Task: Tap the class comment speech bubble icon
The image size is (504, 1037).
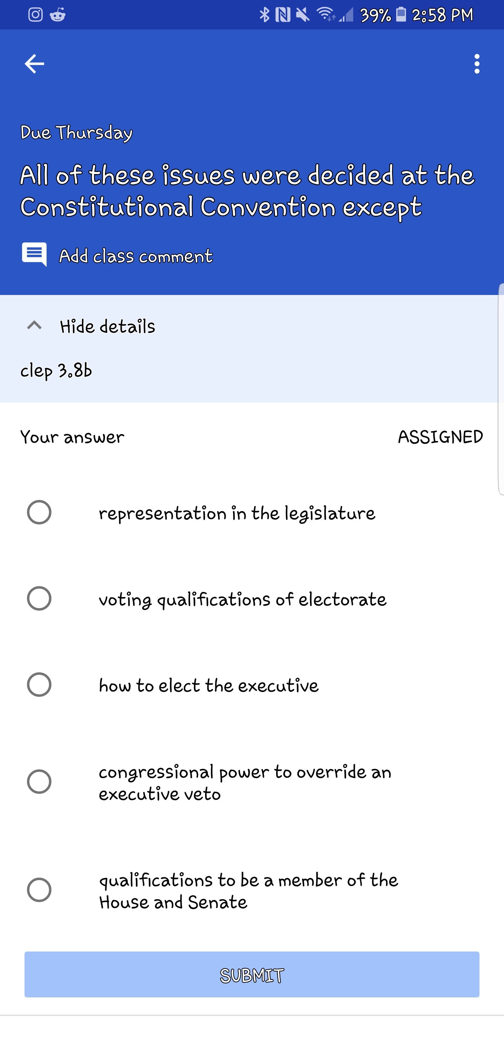Action: (x=34, y=254)
